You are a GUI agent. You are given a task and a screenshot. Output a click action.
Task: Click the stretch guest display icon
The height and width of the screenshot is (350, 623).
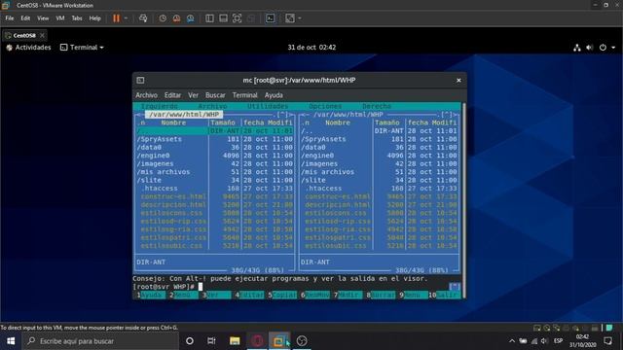coord(290,18)
